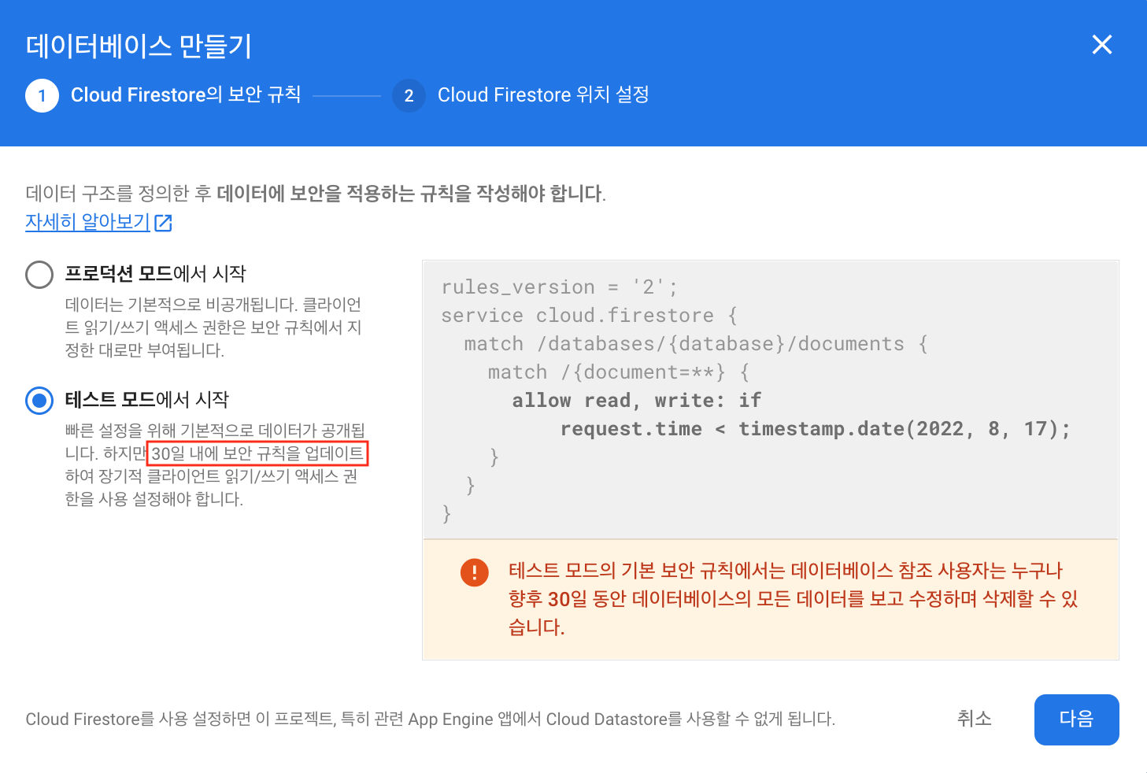Click the 프로덕션 모드 description paragraph
The width and height of the screenshot is (1147, 773).
(213, 327)
